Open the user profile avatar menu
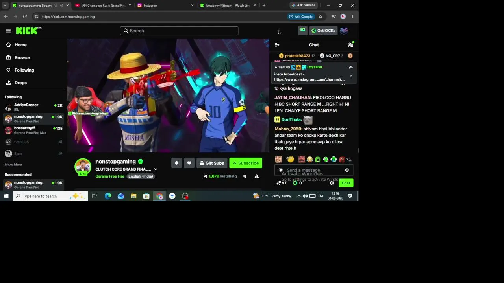The image size is (504, 283). point(344,31)
